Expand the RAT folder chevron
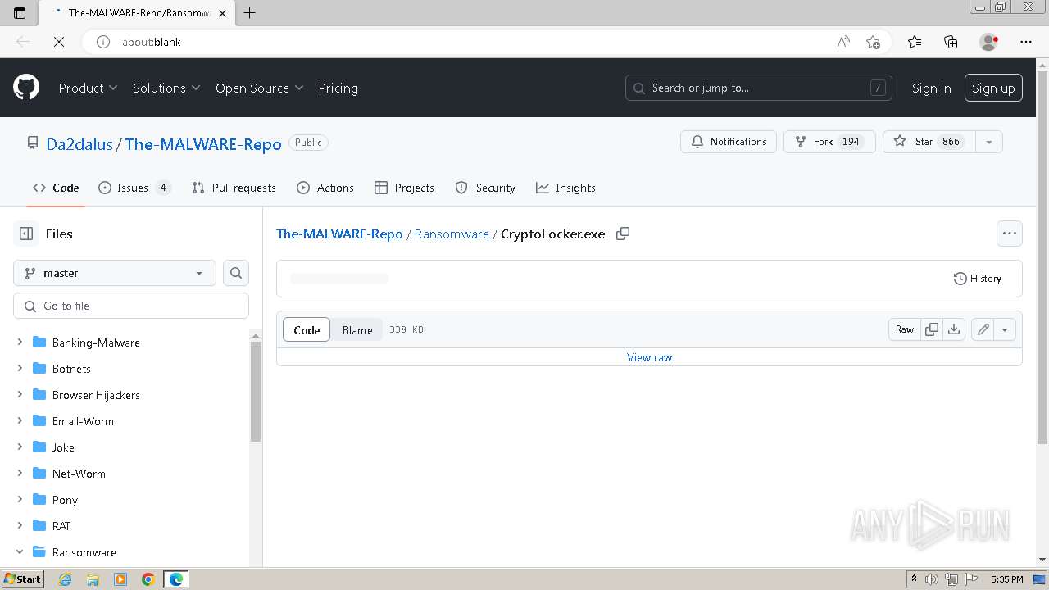The image size is (1049, 590). pyautogui.click(x=20, y=525)
